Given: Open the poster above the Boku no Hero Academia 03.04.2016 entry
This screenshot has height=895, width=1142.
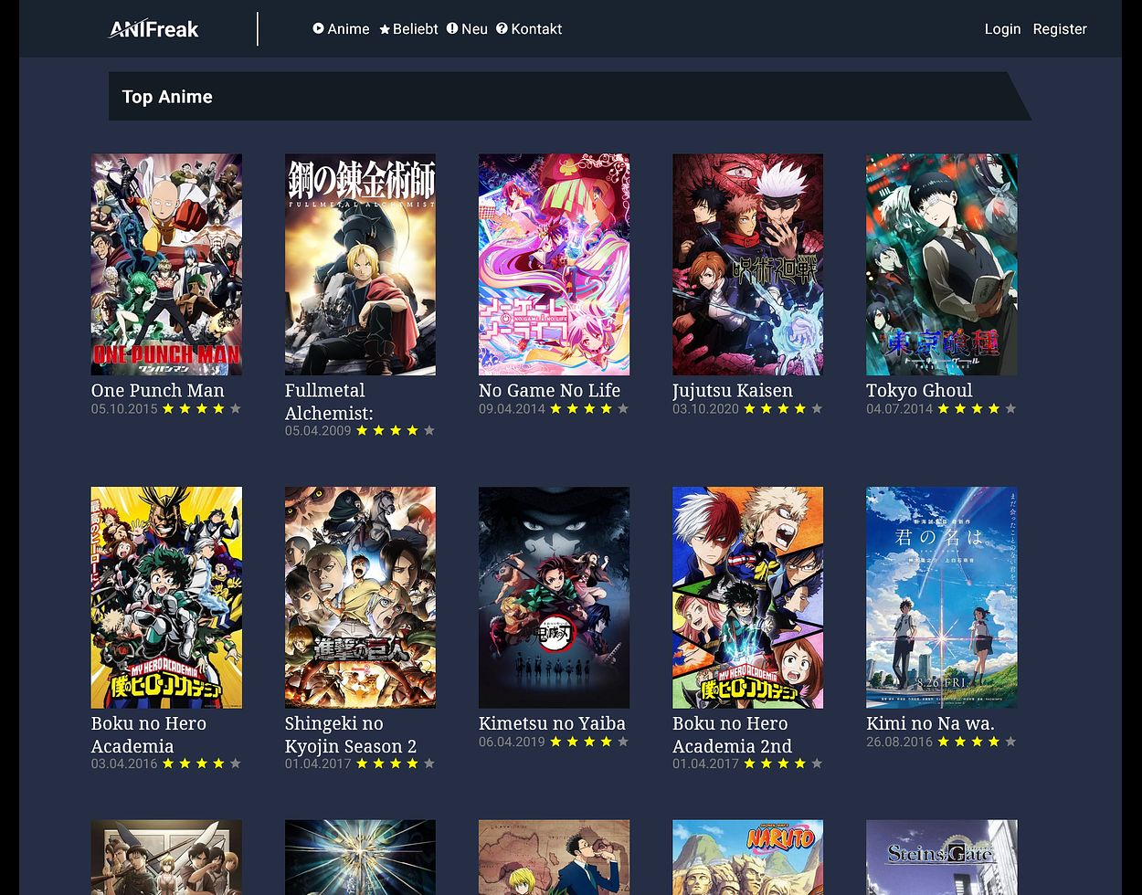Looking at the screenshot, I should click(166, 597).
